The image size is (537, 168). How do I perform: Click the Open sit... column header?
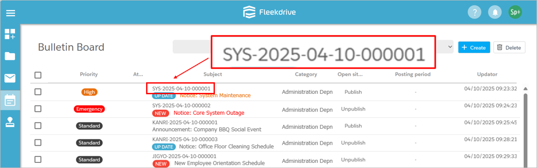pos(350,74)
